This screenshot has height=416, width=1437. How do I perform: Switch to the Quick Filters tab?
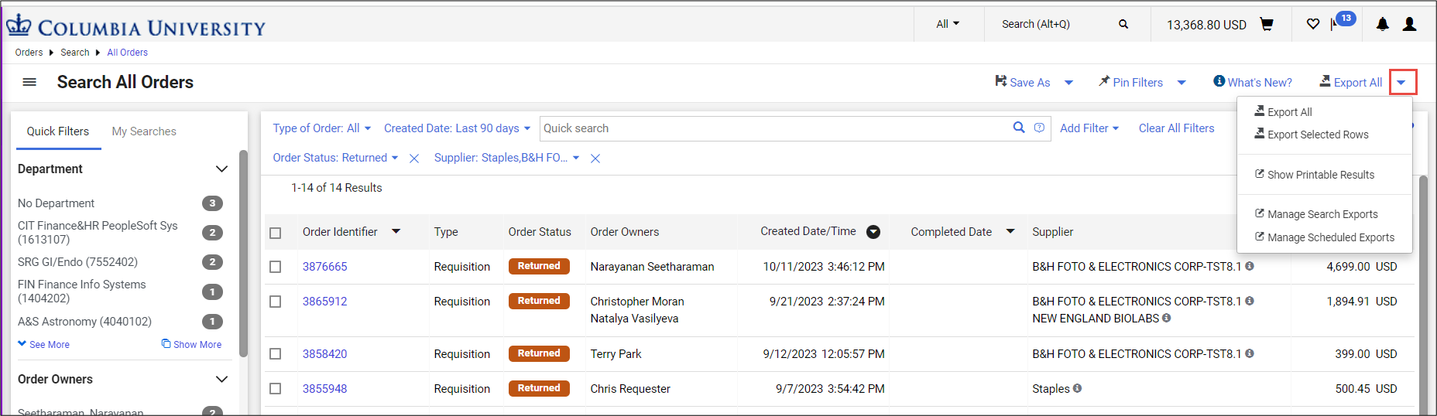tap(58, 131)
